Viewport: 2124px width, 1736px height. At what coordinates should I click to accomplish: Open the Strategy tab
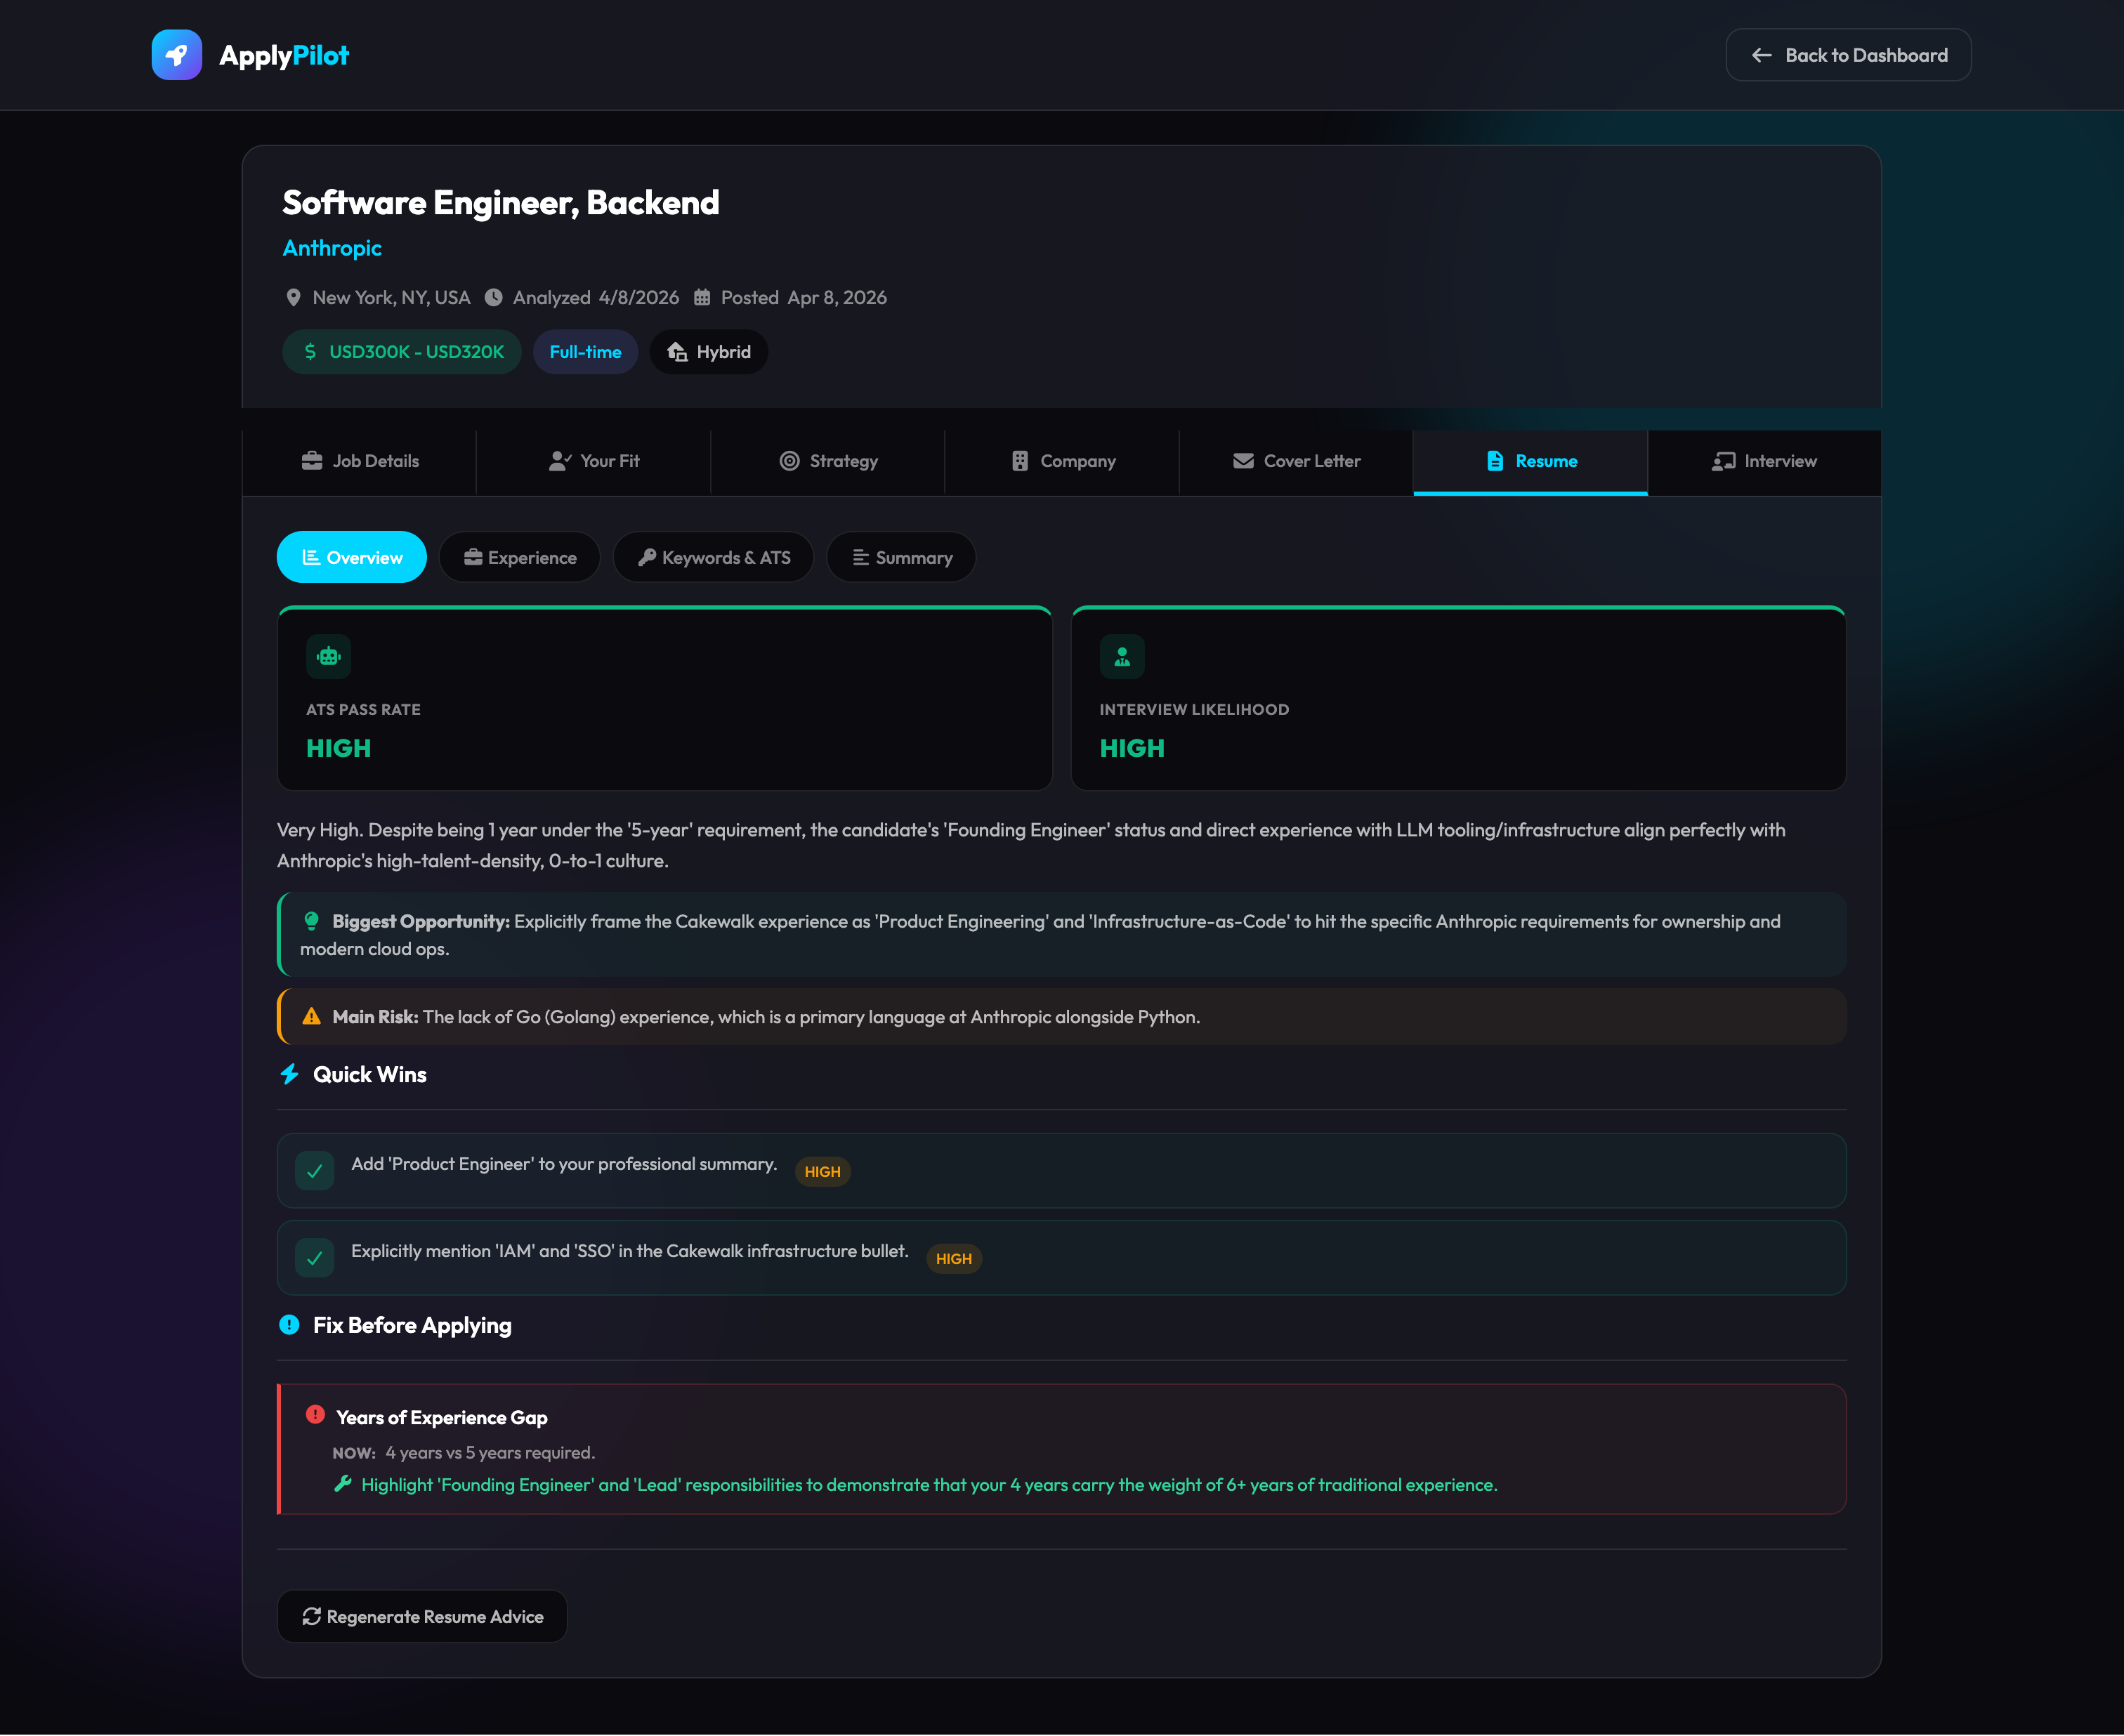pyautogui.click(x=828, y=461)
